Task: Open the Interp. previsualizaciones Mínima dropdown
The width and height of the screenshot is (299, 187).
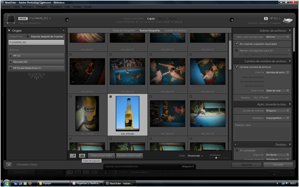Action: pyautogui.click(x=277, y=37)
